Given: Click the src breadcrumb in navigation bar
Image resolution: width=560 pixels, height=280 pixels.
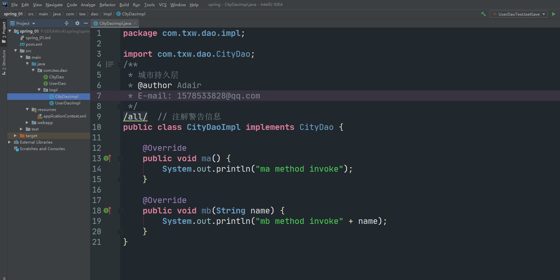Looking at the screenshot, I should pos(31,14).
